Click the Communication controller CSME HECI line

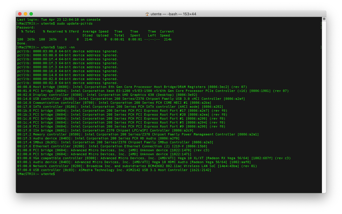[x=114, y=103]
